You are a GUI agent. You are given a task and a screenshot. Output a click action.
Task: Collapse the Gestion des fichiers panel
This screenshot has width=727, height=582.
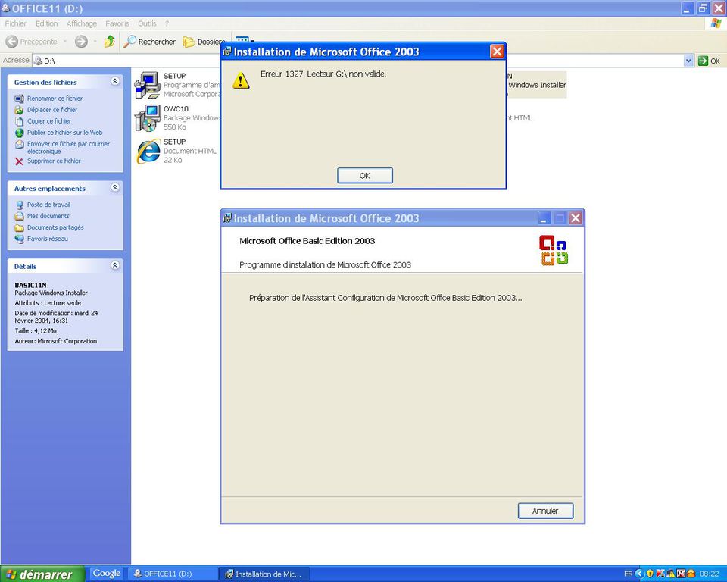pos(115,81)
